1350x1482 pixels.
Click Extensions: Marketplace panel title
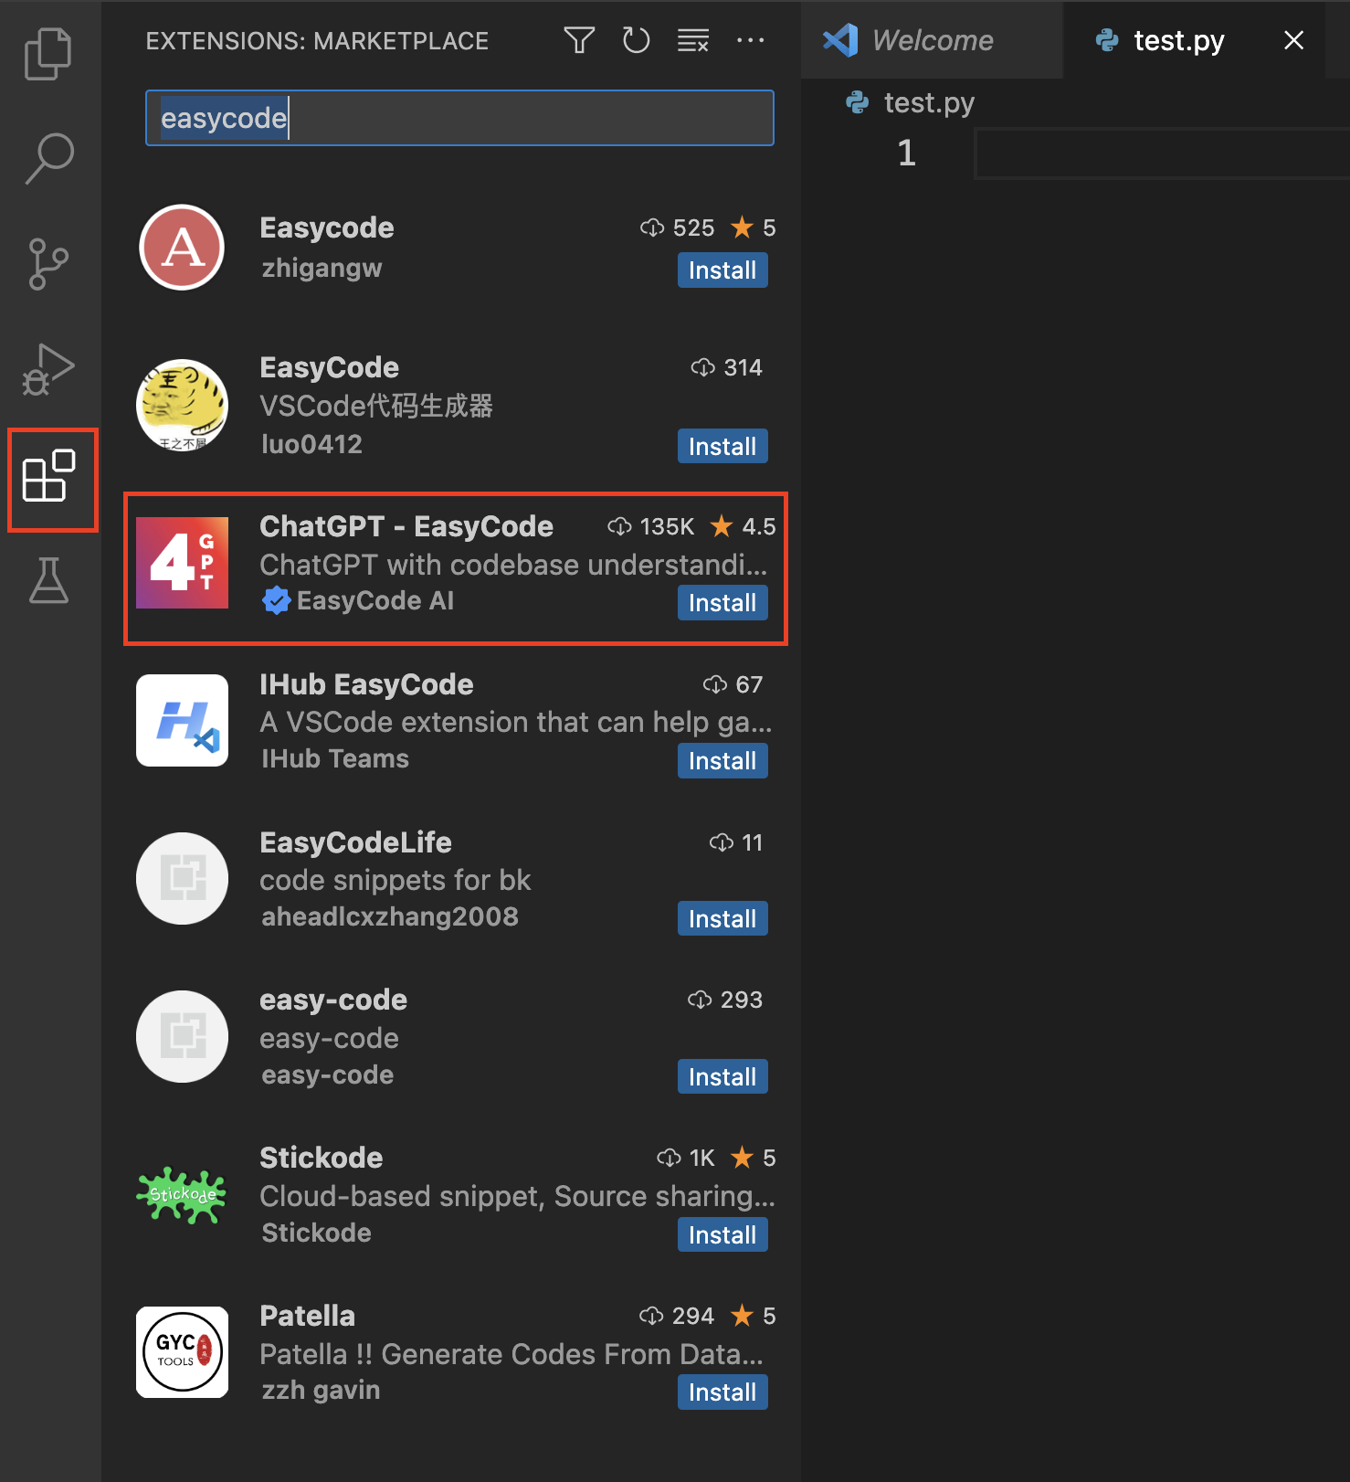pos(317,41)
